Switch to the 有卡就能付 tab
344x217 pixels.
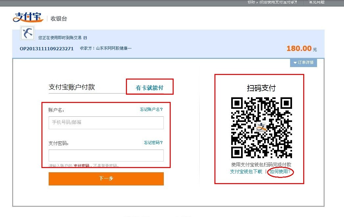point(150,88)
